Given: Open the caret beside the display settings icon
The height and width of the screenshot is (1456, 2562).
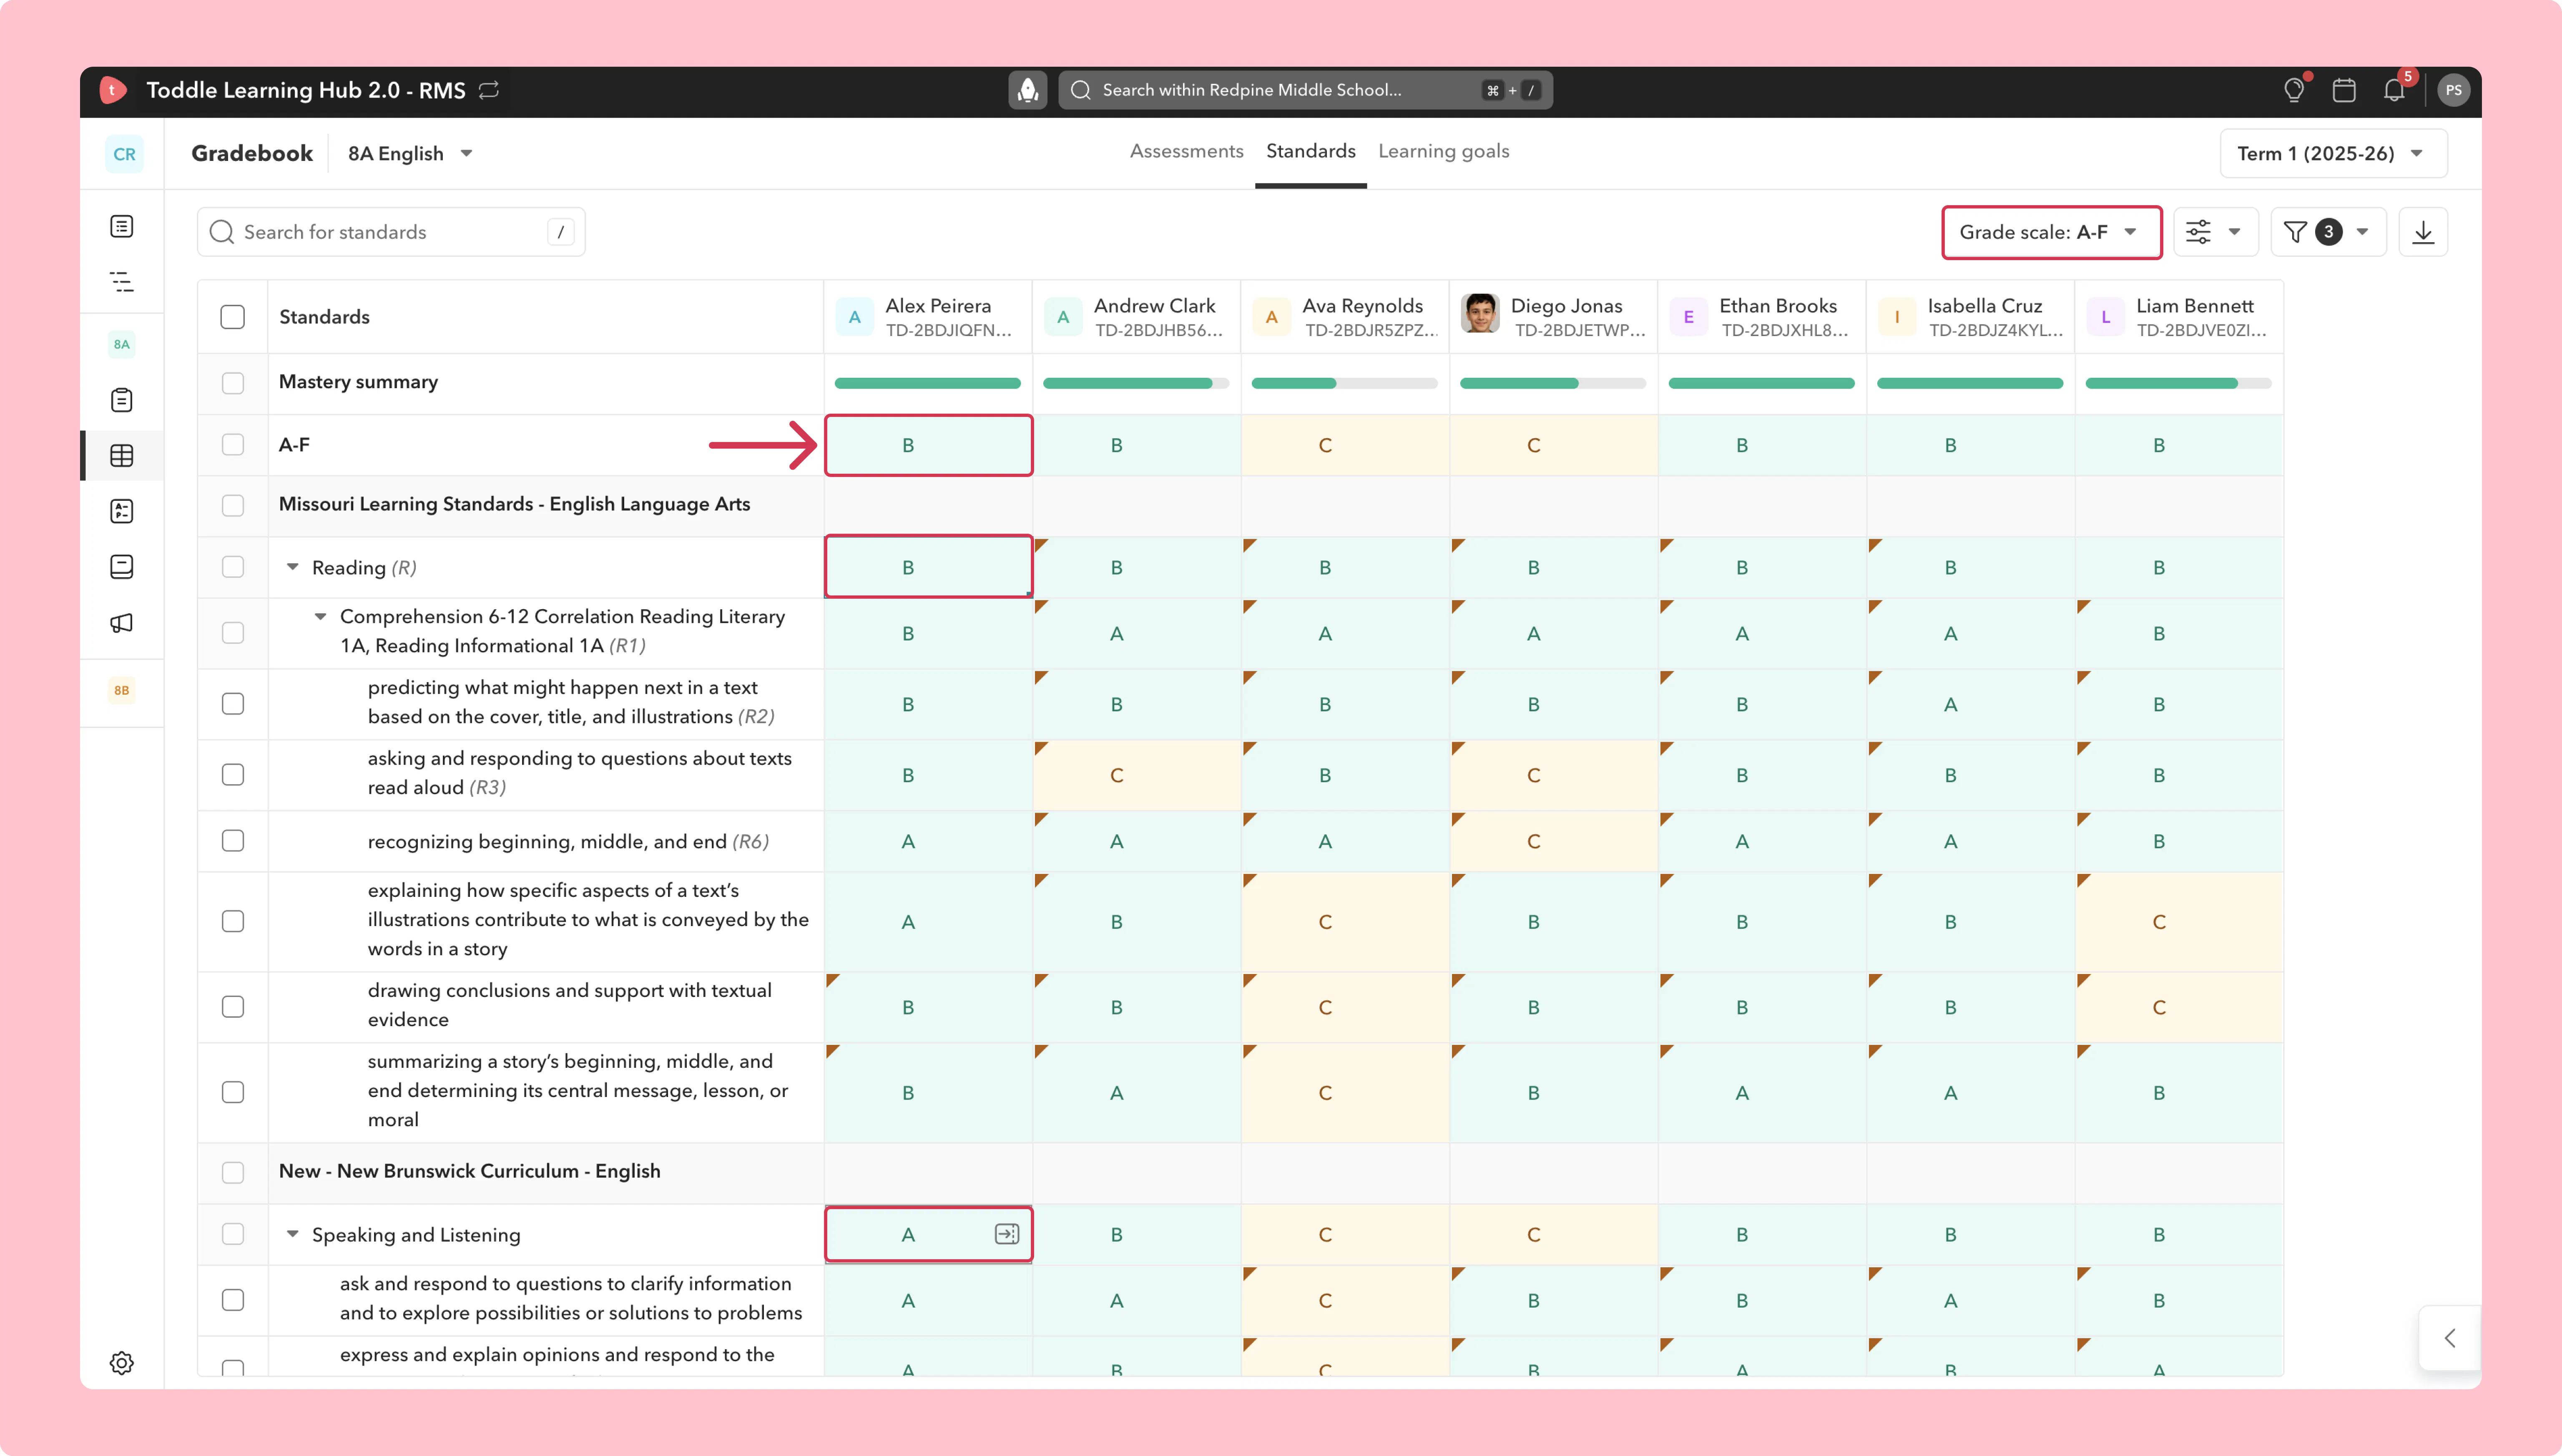Looking at the screenshot, I should coord(2234,232).
